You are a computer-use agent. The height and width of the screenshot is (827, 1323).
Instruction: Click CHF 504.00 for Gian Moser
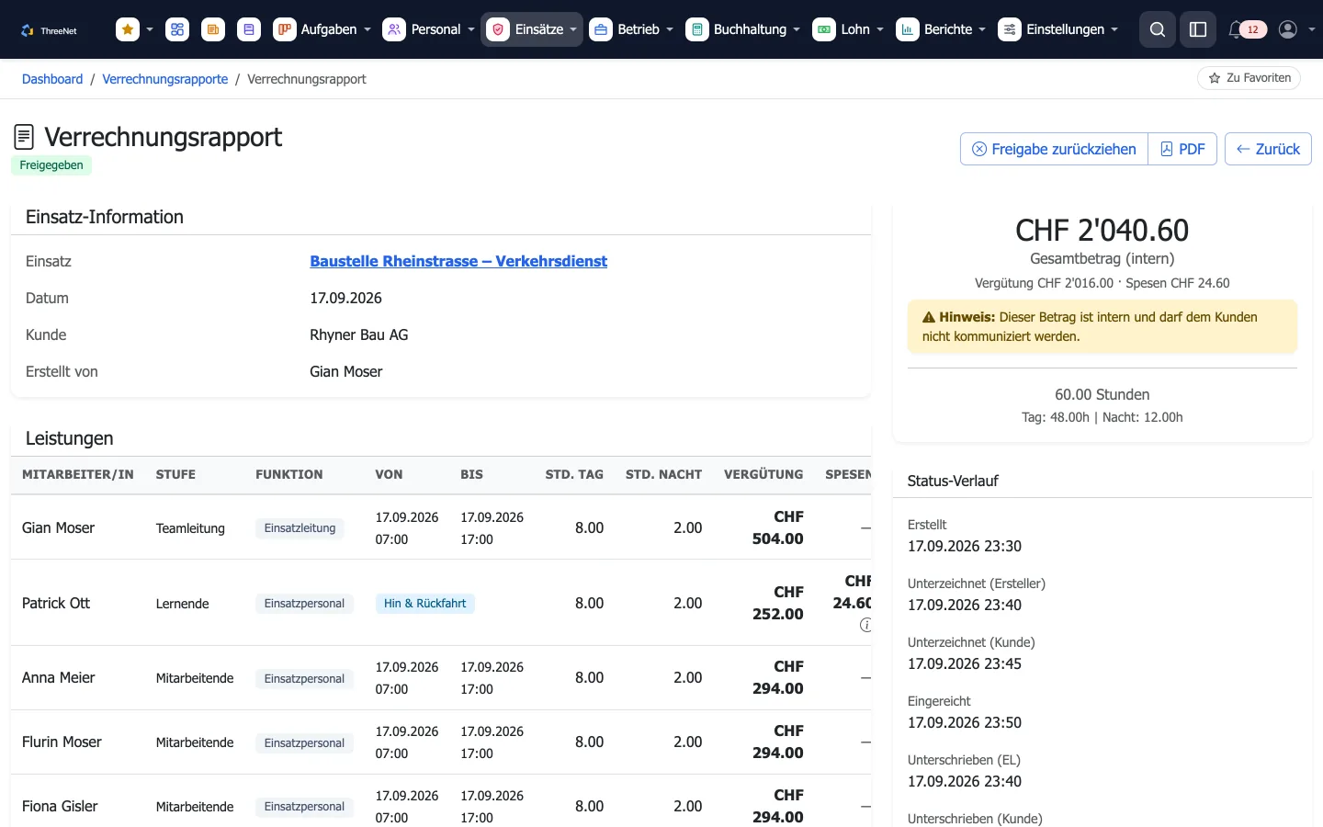click(x=777, y=528)
